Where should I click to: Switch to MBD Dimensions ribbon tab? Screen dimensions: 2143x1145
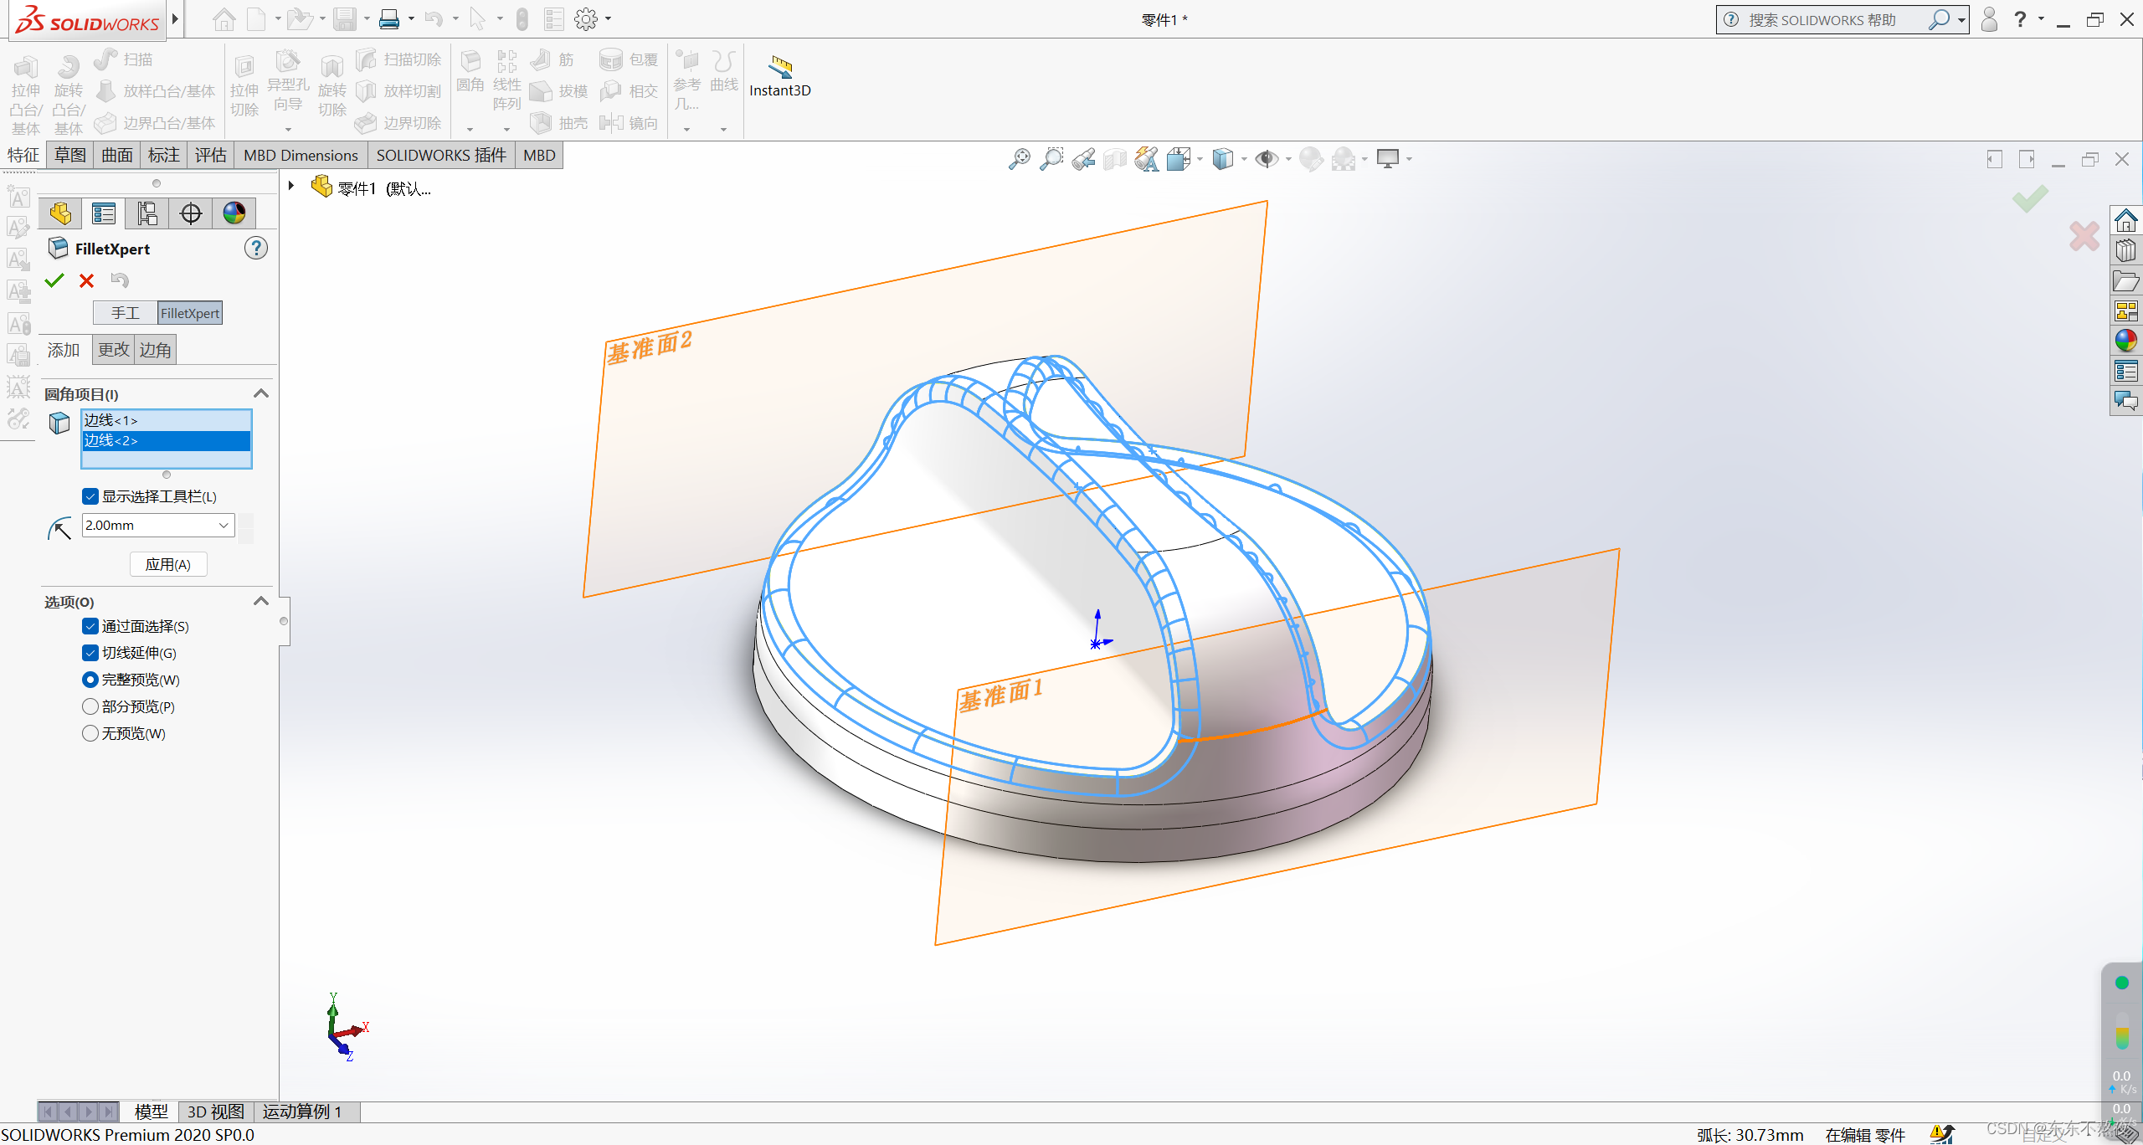[x=301, y=155]
